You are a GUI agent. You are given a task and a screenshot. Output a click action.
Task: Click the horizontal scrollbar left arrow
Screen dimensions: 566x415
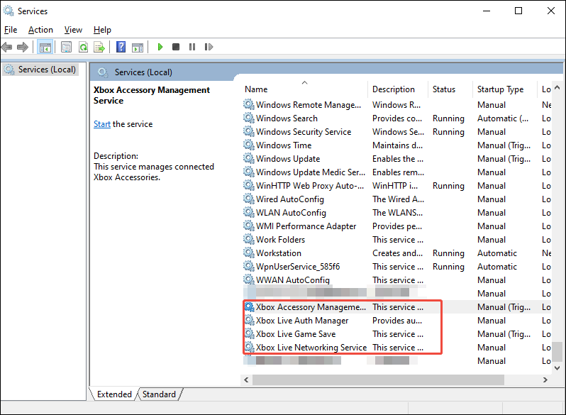[246, 380]
